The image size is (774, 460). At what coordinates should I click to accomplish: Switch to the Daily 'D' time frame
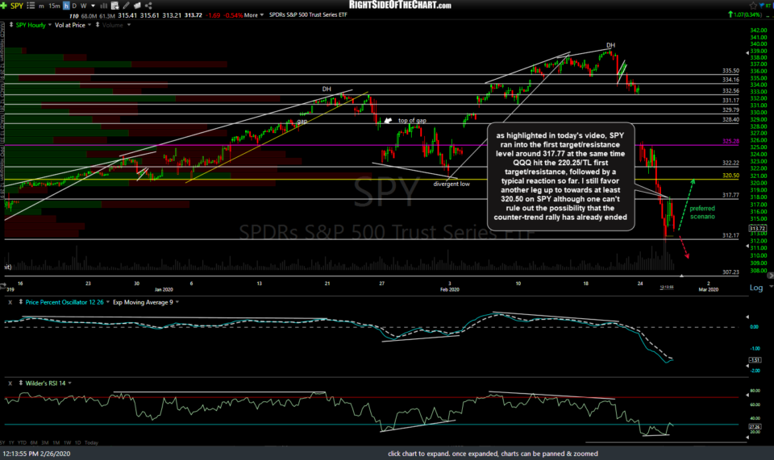coord(74,6)
